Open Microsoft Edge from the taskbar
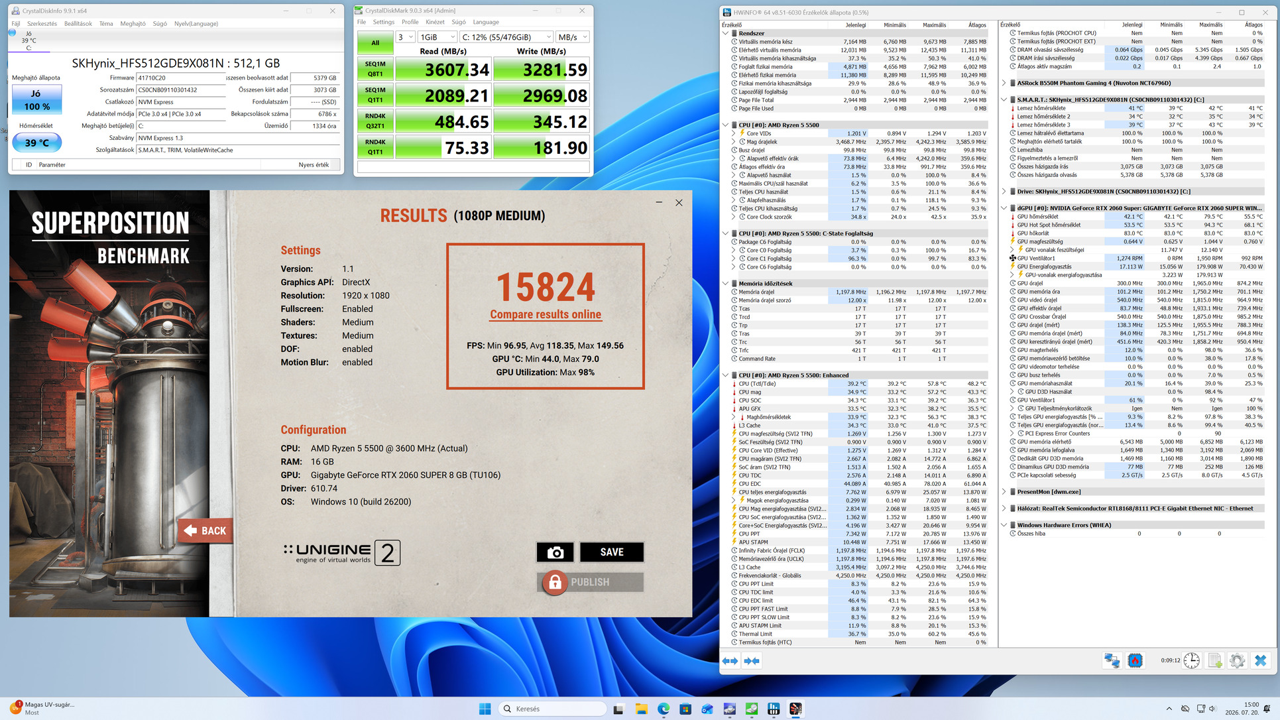 tap(664, 709)
